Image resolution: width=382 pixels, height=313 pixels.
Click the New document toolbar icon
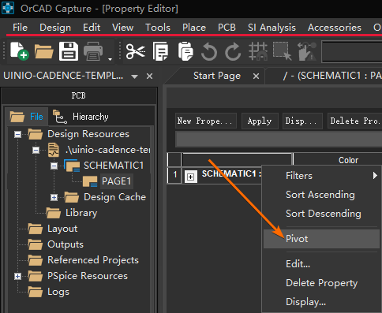pos(19,50)
